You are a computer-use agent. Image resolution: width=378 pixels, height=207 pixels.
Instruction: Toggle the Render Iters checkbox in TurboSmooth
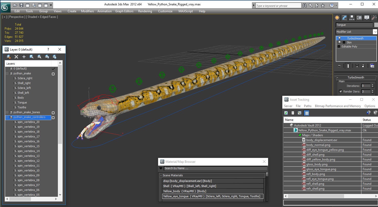(341, 91)
